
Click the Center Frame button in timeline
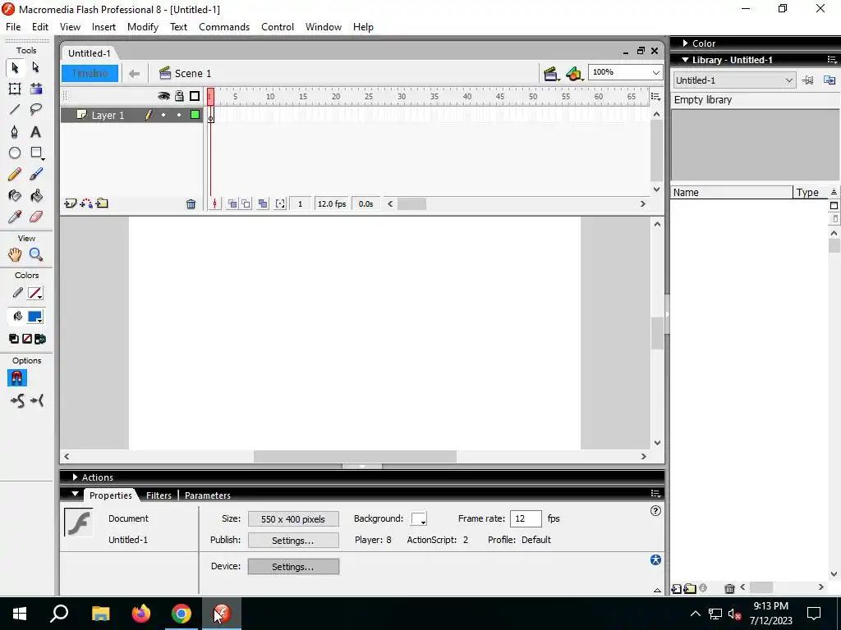point(214,203)
